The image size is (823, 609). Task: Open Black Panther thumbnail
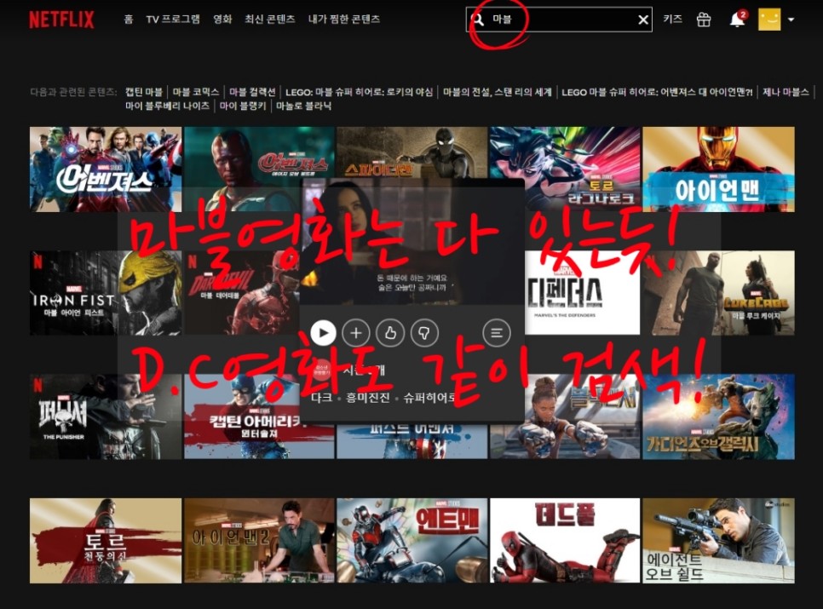pos(582,417)
